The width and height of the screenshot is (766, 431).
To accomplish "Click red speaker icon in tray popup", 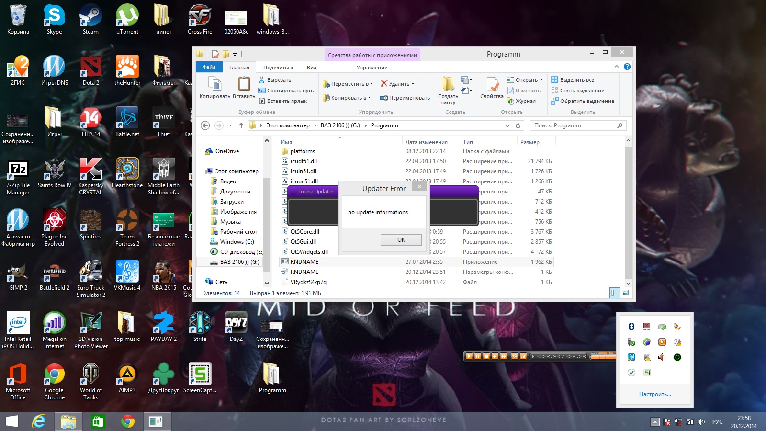I will pos(662,357).
